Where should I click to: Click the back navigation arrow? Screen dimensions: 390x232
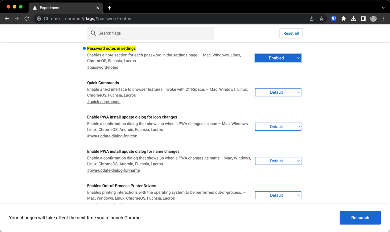click(7, 19)
